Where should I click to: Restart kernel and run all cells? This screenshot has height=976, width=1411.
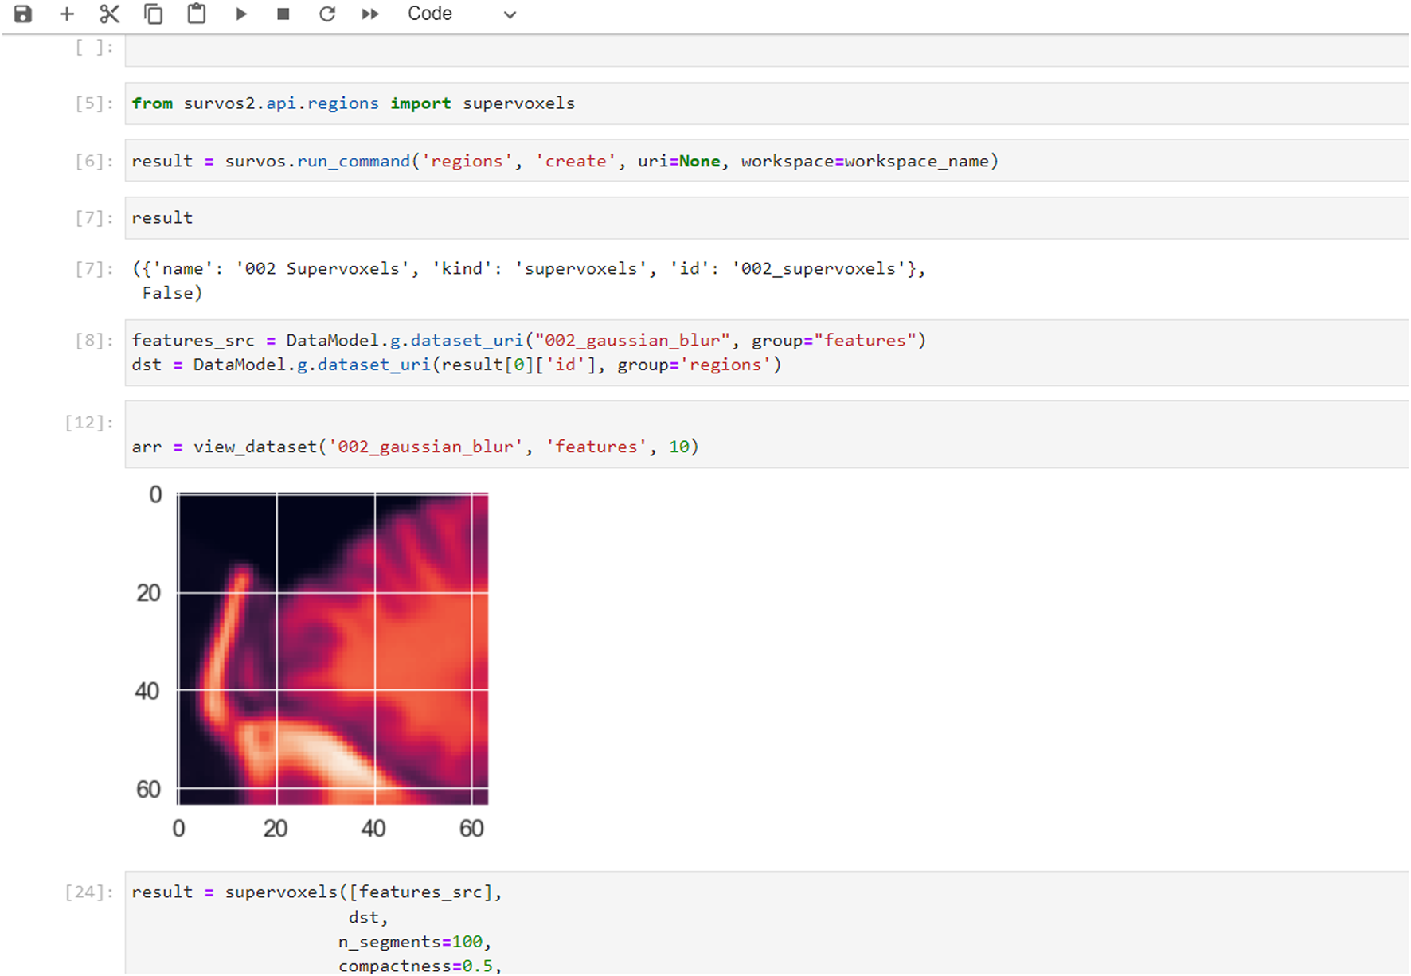click(369, 14)
